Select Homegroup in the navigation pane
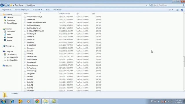Image resolution: width=185 pixels, height=104 pixels. tap(10, 46)
